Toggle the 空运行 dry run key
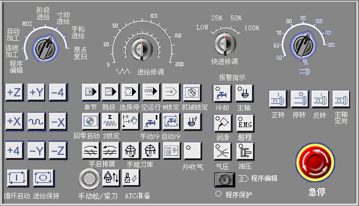The width and height of the screenshot is (359, 206). [151, 92]
